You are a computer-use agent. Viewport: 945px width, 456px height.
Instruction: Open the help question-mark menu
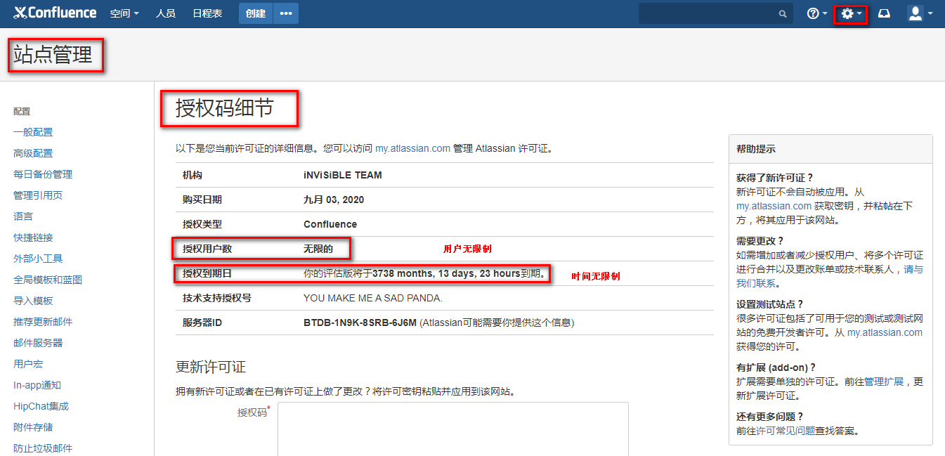coord(816,13)
